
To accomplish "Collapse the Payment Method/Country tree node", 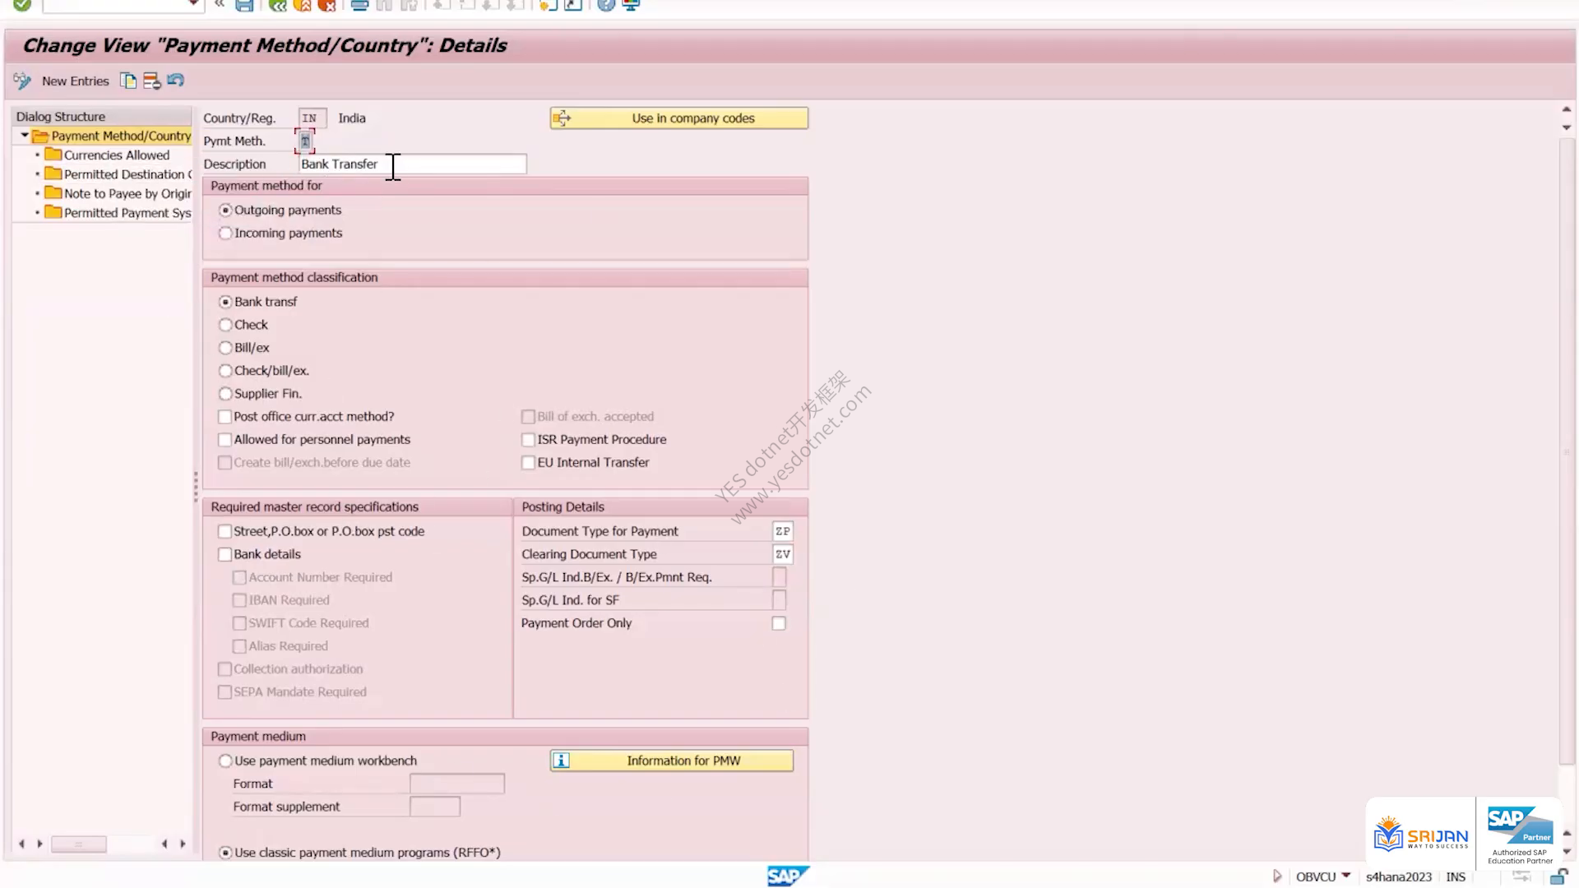I will point(25,136).
